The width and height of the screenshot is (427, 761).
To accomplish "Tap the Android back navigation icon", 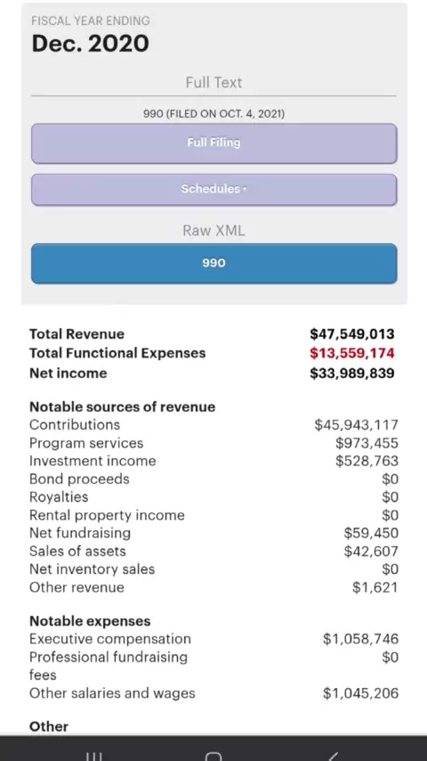I will (333, 757).
